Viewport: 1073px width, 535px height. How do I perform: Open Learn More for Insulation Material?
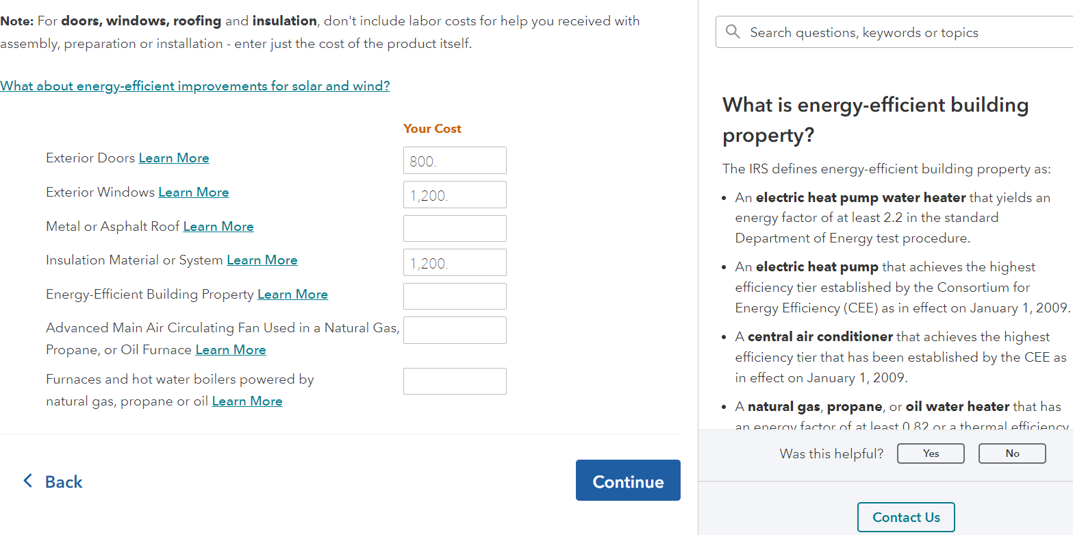[262, 260]
